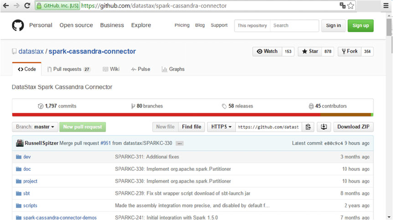The image size is (393, 220).
Task: Click the translate page icon in address bar
Action: 342,6
